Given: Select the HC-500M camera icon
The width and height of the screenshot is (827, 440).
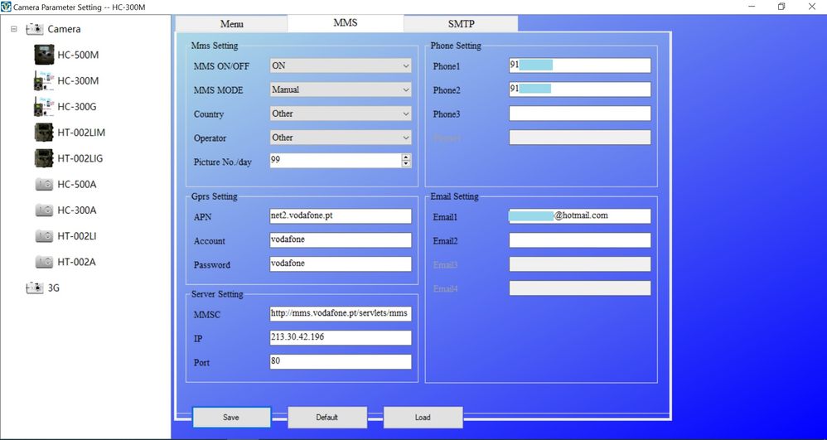Looking at the screenshot, I should point(43,55).
